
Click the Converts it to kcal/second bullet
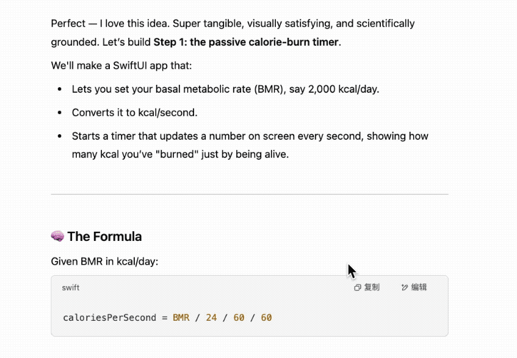[134, 113]
